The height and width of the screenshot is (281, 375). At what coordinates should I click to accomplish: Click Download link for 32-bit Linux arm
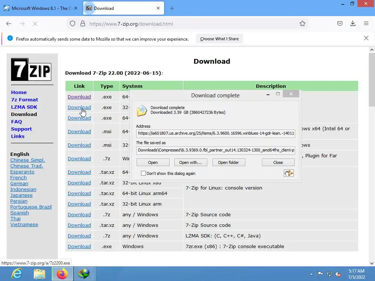point(79,204)
